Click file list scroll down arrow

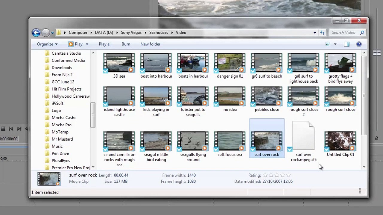tap(364, 167)
